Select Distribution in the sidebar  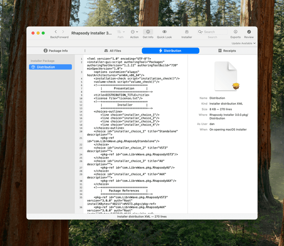[x=50, y=67]
